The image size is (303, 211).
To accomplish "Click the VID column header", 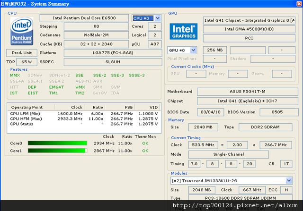I will (148, 107).
